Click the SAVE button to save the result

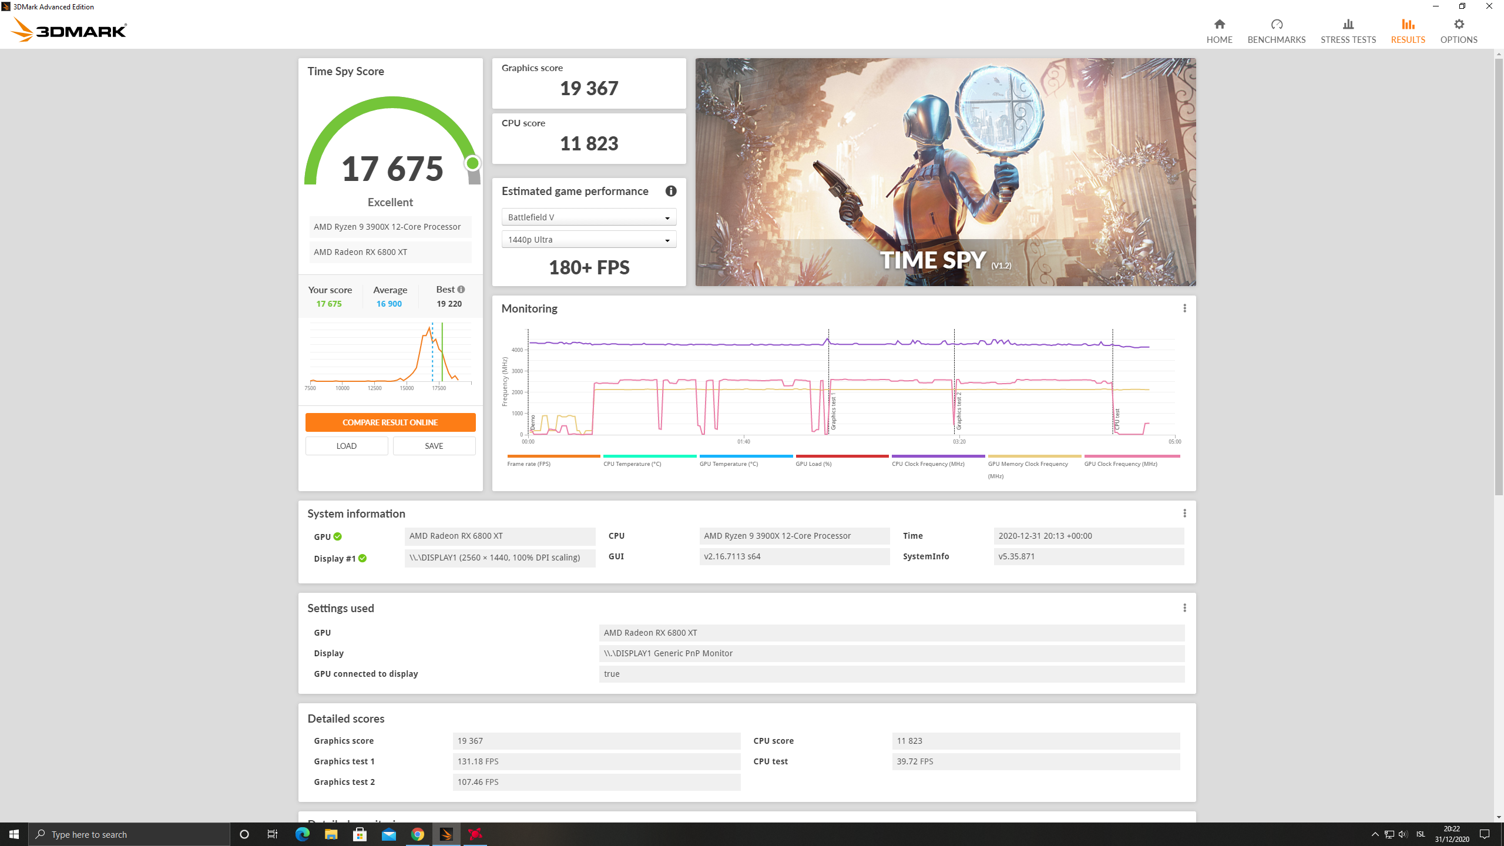tap(434, 445)
